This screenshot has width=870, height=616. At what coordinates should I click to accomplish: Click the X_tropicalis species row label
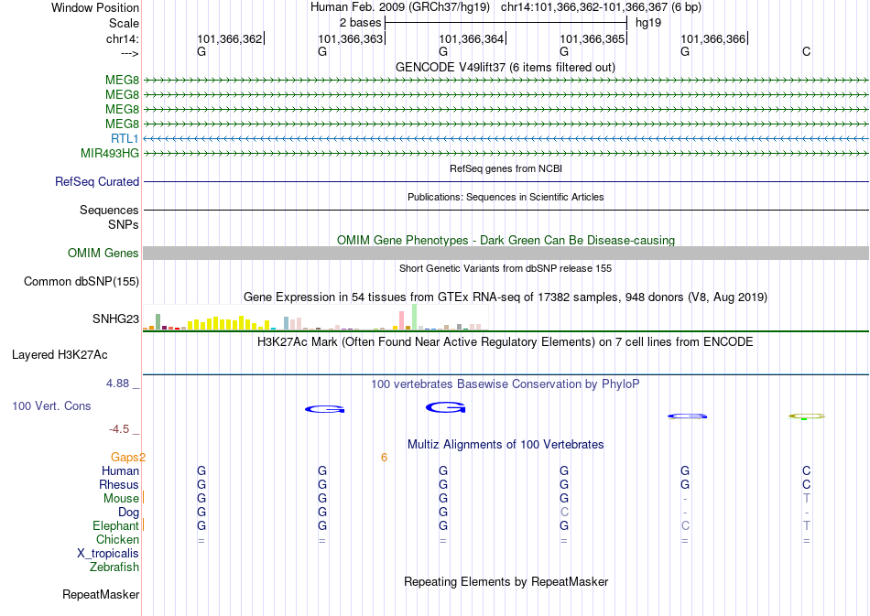pos(108,554)
